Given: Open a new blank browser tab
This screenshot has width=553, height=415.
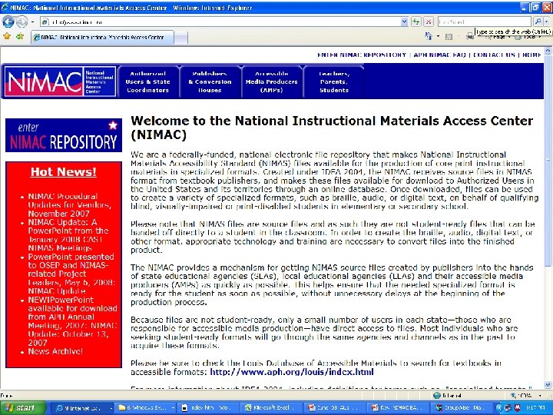Looking at the screenshot, I should coord(181,38).
